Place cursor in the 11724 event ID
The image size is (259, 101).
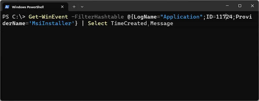tap(224, 17)
